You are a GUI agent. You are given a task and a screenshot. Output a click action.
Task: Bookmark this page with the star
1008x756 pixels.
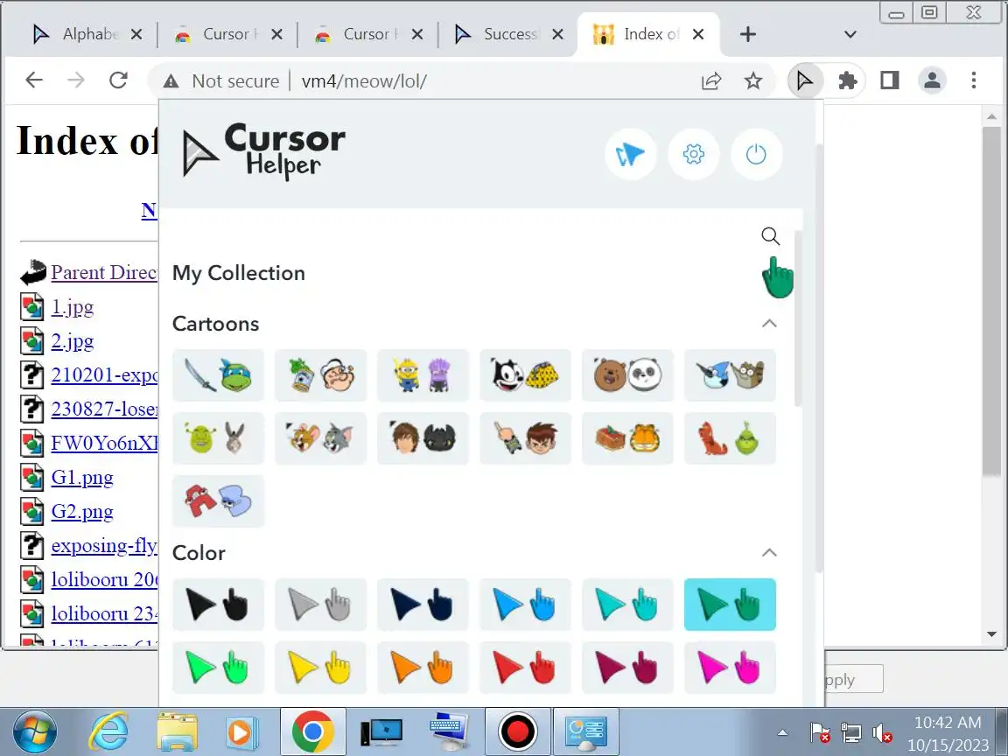752,81
